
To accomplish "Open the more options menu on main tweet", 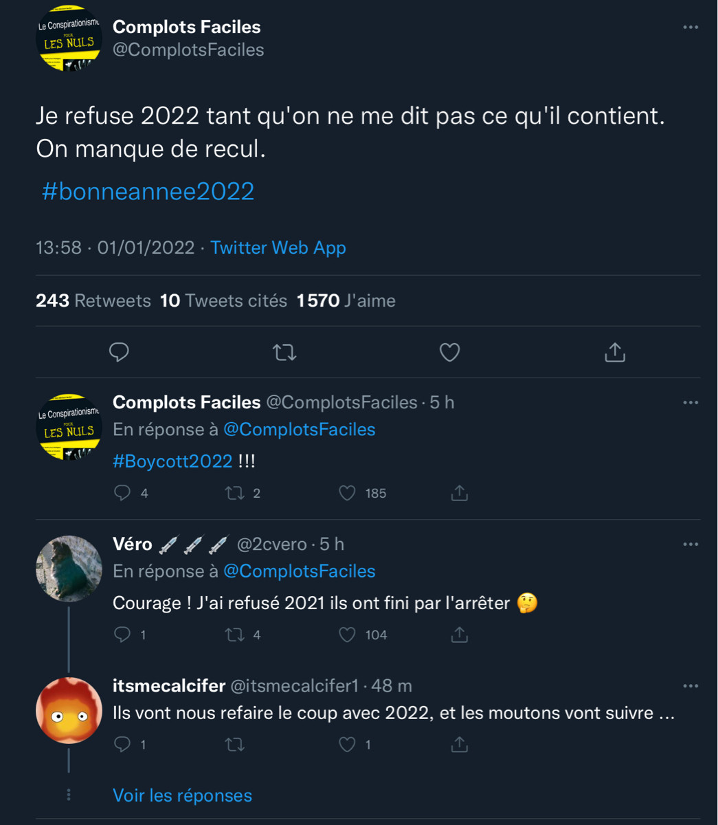I will pos(691,27).
